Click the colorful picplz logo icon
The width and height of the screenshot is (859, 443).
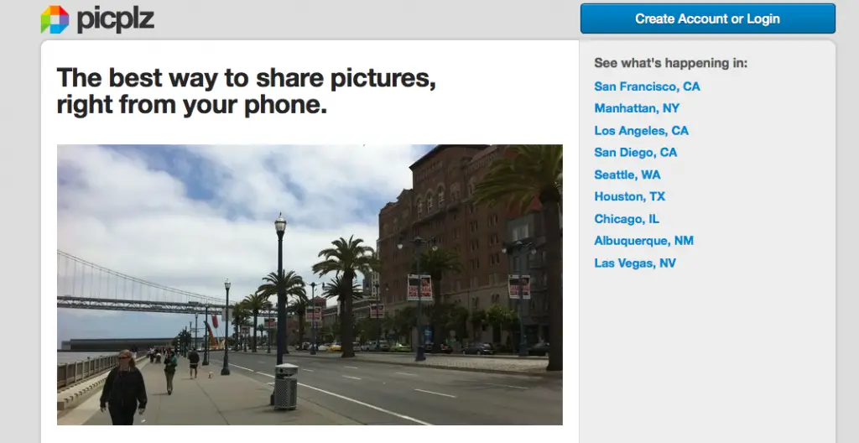[x=55, y=19]
